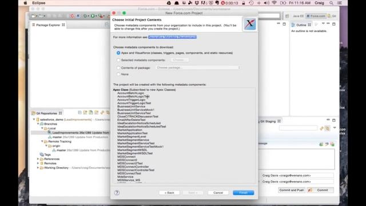This screenshot has width=366, height=206.
Task: Select the Package Explorer tab
Action: pos(49,25)
